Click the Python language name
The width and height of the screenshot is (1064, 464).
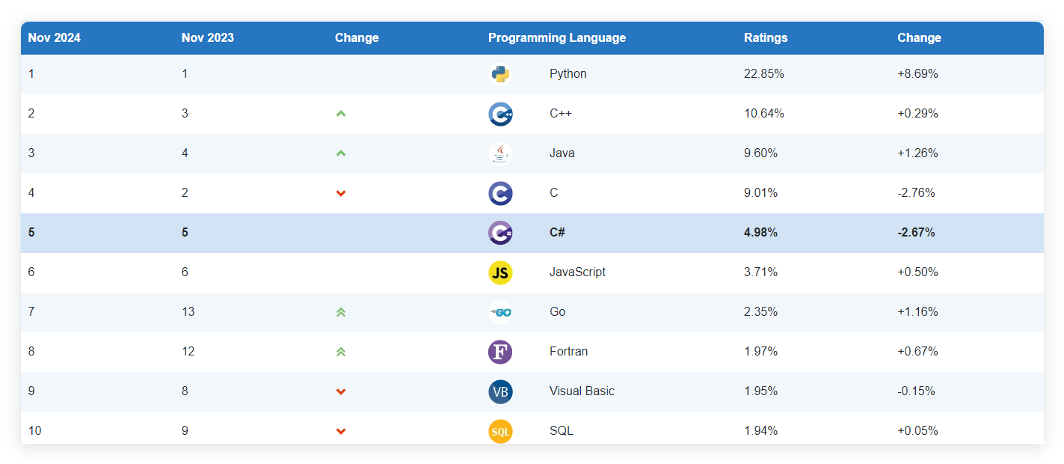click(568, 74)
